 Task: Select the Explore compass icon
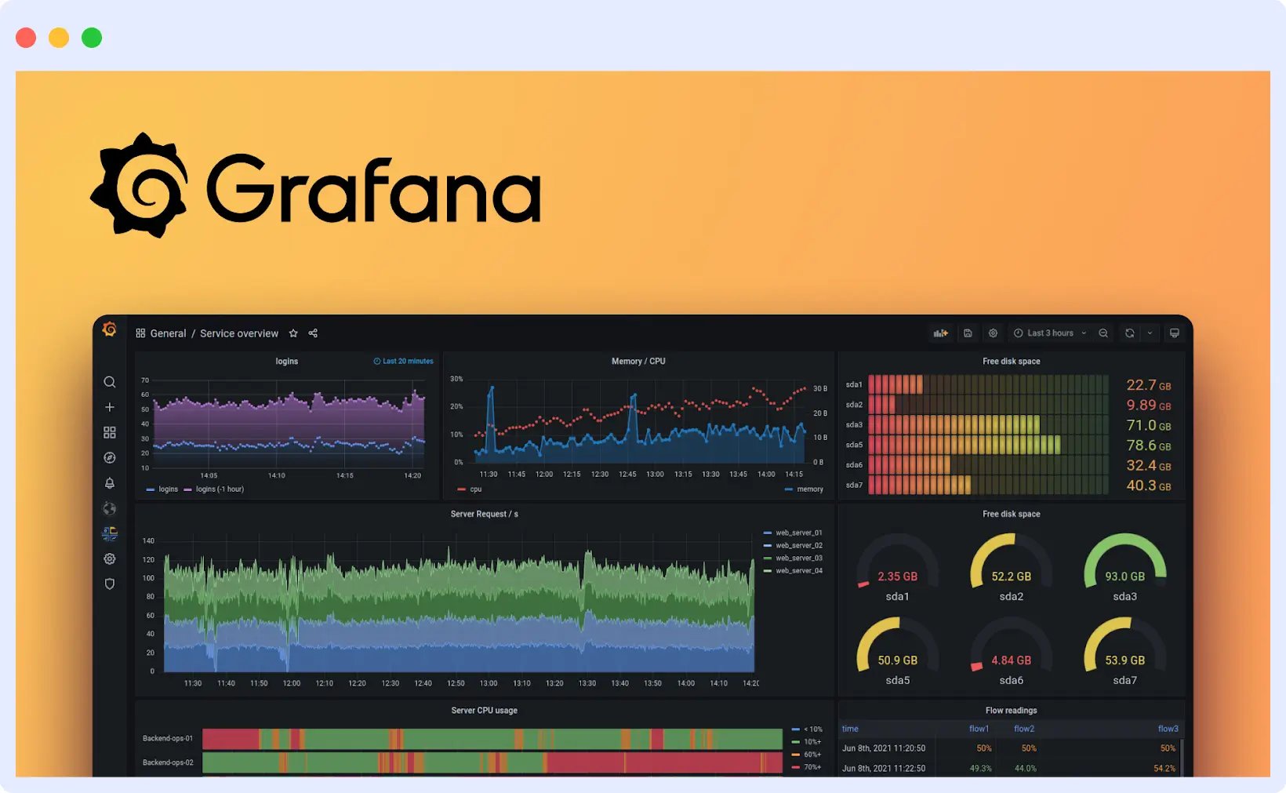[x=110, y=457]
